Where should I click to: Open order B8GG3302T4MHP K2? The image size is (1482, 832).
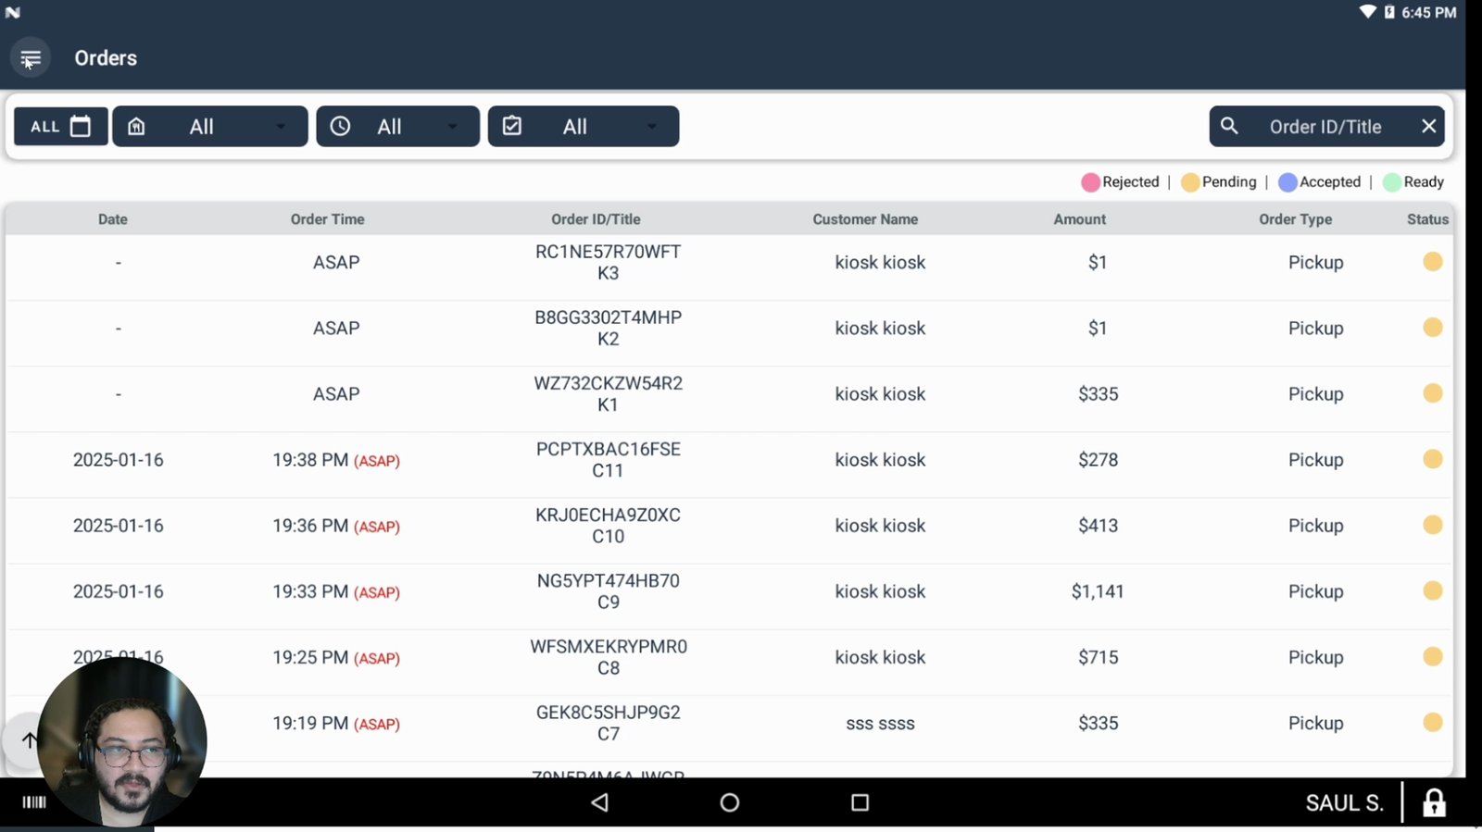[x=729, y=329]
